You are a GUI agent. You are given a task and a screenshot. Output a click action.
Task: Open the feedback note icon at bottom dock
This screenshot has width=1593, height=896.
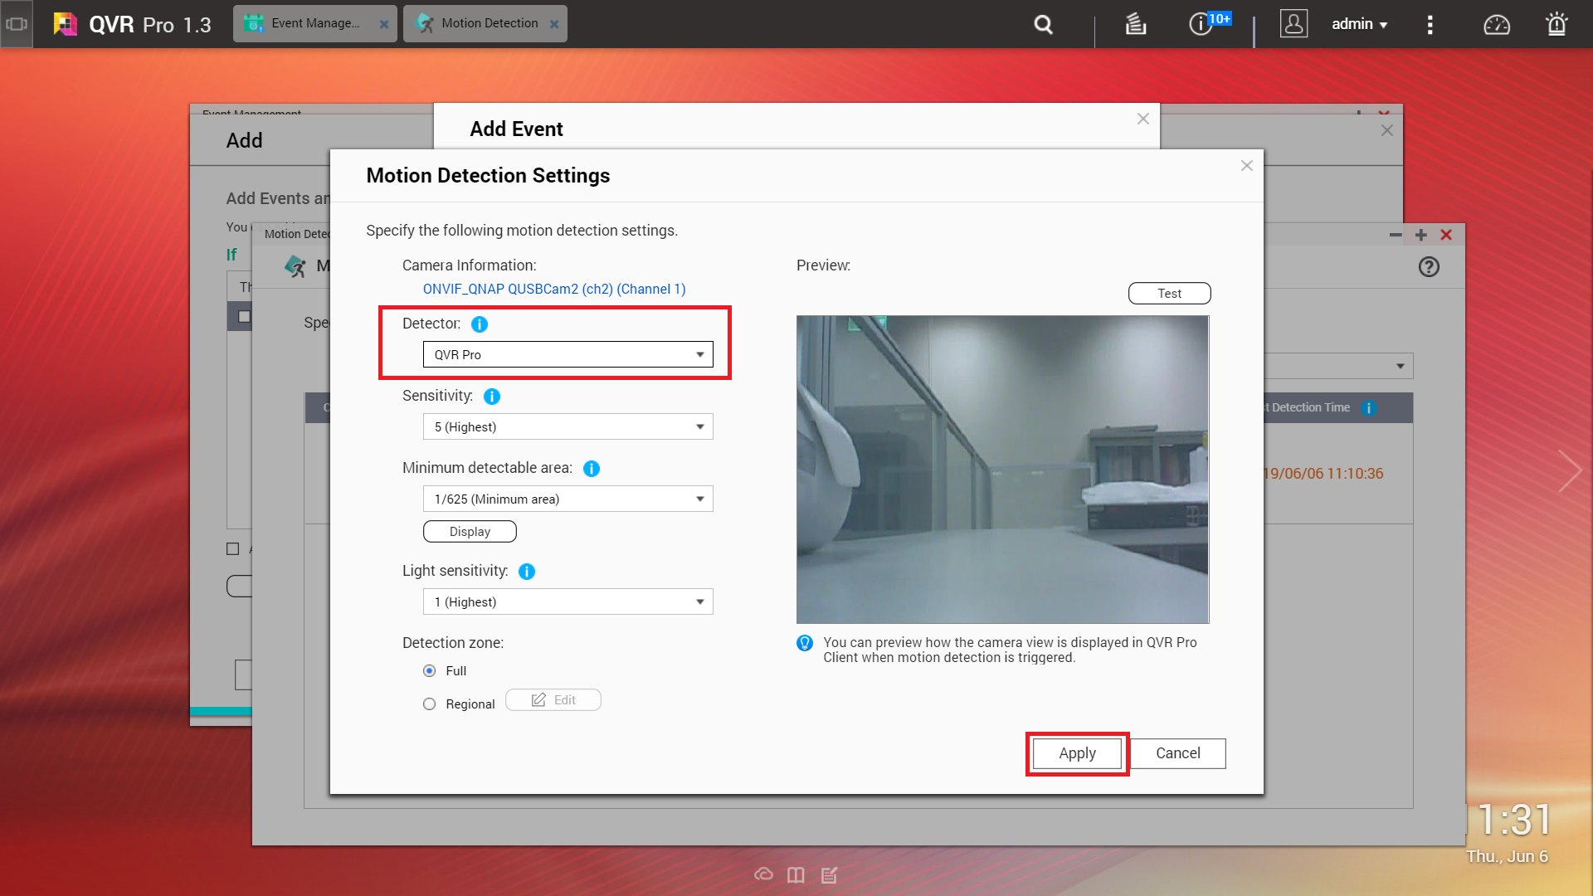tap(829, 874)
